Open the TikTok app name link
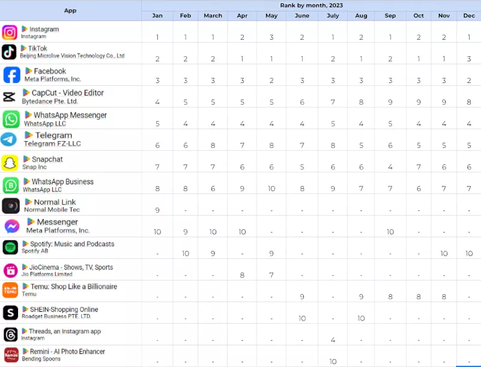The height and width of the screenshot is (367, 481). click(x=37, y=49)
